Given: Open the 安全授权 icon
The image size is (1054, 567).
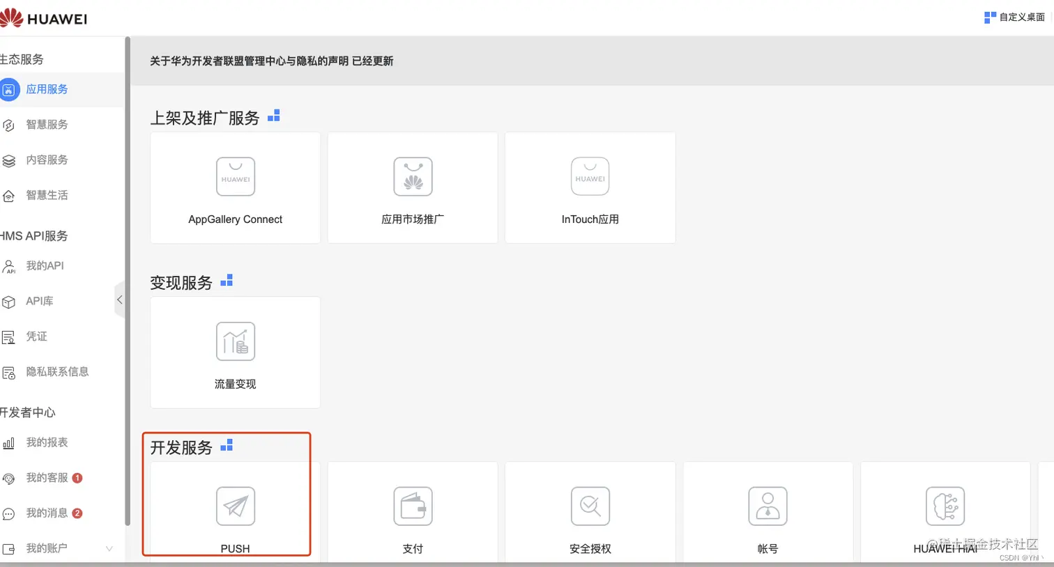Looking at the screenshot, I should pyautogui.click(x=590, y=506).
